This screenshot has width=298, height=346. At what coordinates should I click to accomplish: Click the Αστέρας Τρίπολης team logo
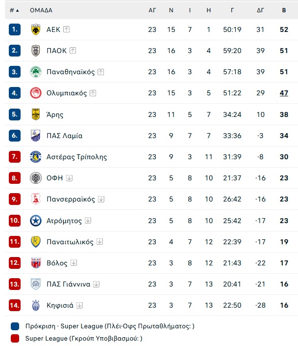(x=36, y=157)
